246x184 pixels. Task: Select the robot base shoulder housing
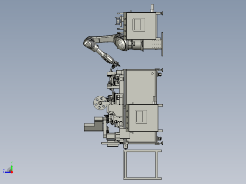(120, 42)
